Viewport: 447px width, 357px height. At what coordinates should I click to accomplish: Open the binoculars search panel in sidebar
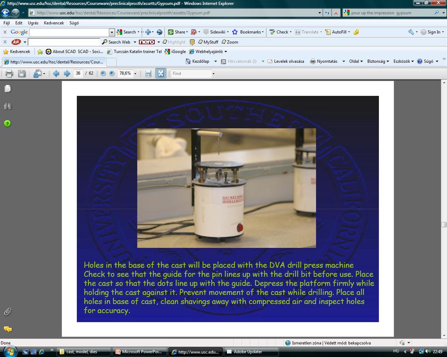8,106
